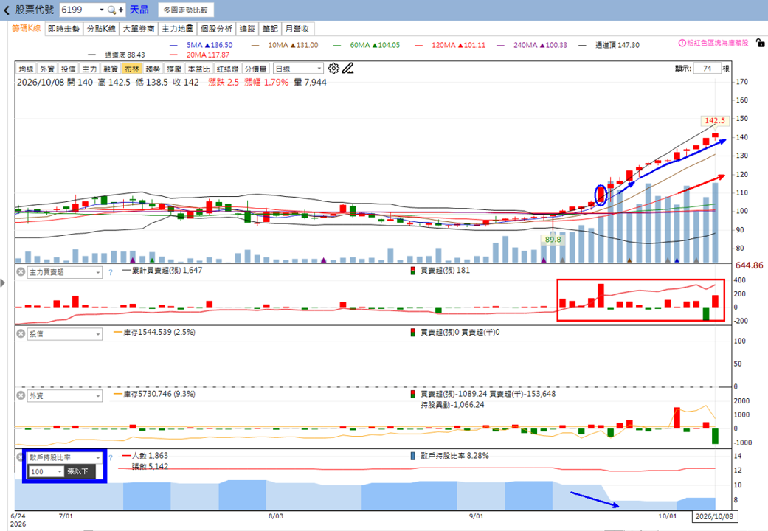Turn off the highlighted 布林 overlay

[132, 69]
